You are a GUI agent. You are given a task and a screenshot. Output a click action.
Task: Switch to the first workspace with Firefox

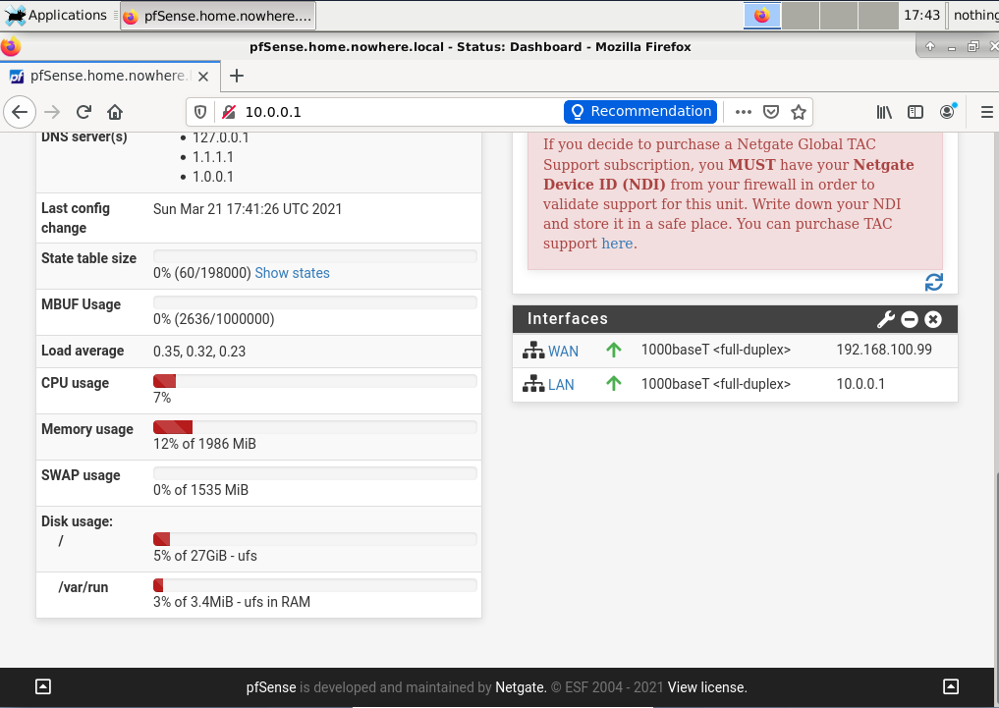(762, 16)
